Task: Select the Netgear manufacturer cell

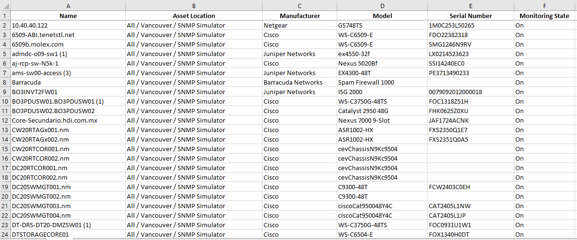Action: [300, 25]
